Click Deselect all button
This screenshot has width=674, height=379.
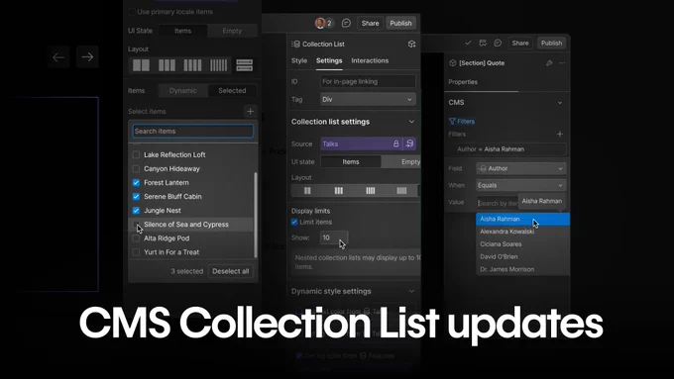pyautogui.click(x=230, y=271)
